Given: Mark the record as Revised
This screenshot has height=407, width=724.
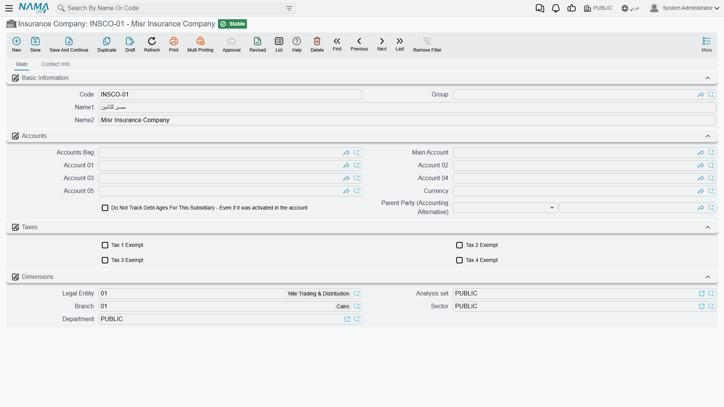Looking at the screenshot, I should 258,44.
